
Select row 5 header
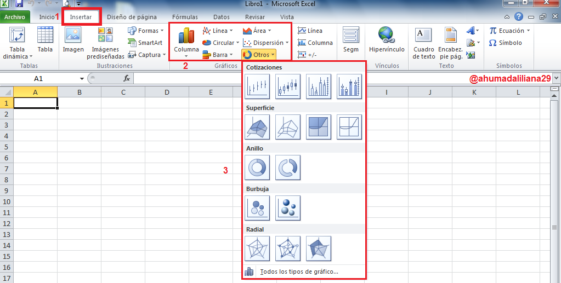coord(7,147)
